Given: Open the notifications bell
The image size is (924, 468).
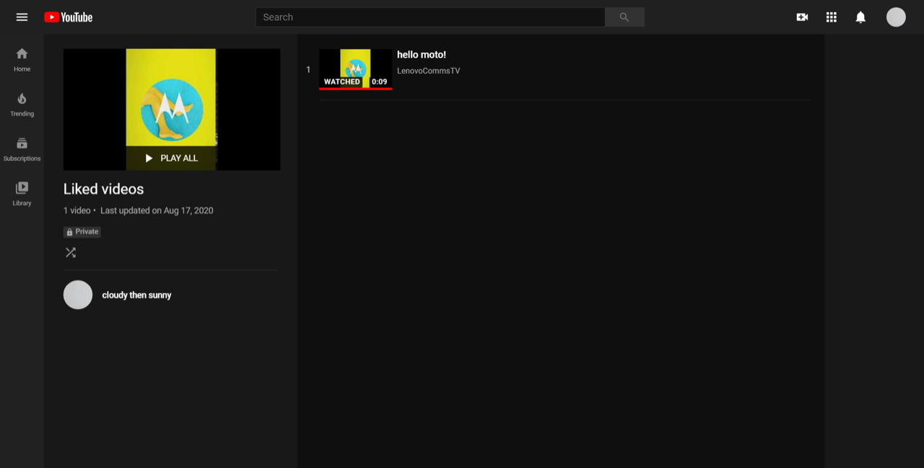Looking at the screenshot, I should (x=860, y=17).
